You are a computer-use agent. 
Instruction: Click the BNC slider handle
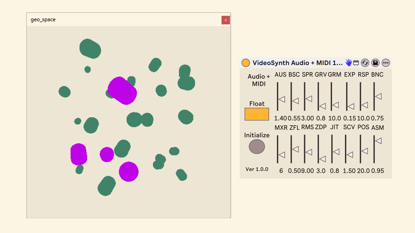(378, 96)
